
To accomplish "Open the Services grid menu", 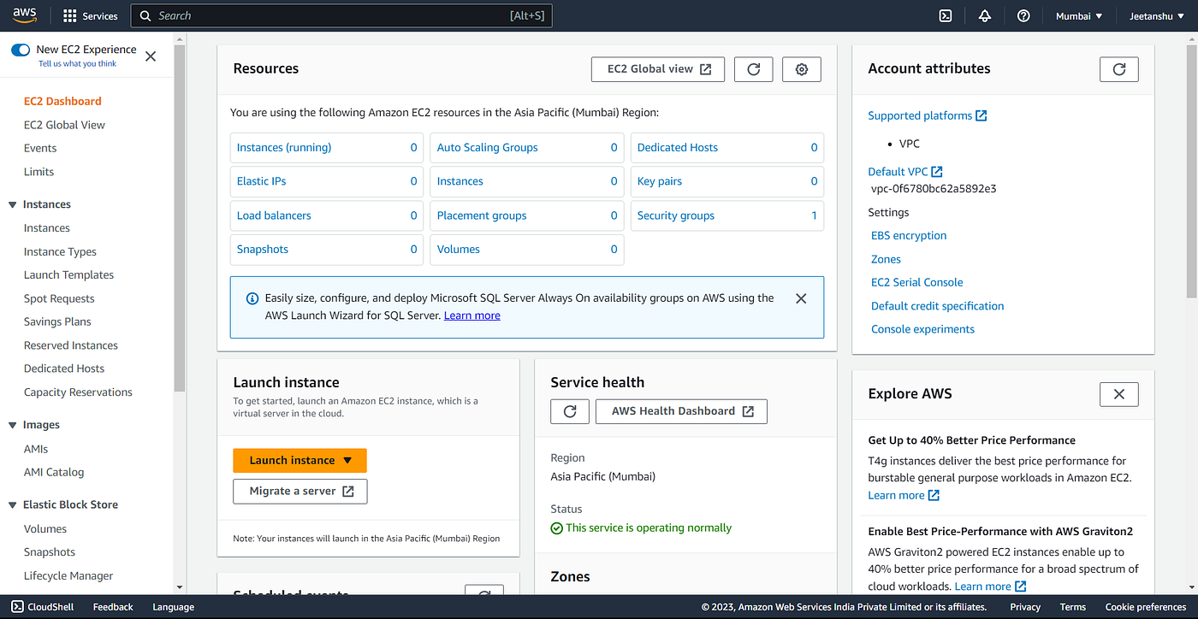I will click(91, 15).
